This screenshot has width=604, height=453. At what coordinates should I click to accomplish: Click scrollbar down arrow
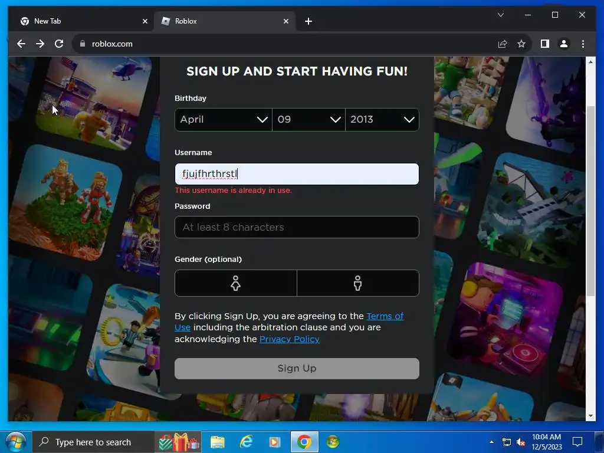point(590,416)
